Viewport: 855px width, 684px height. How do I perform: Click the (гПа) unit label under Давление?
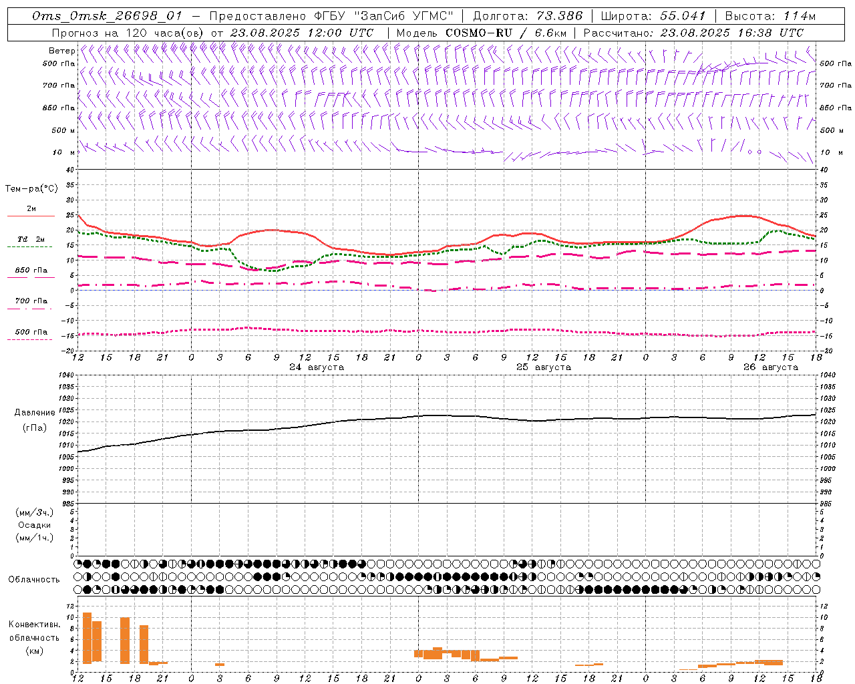(x=35, y=428)
